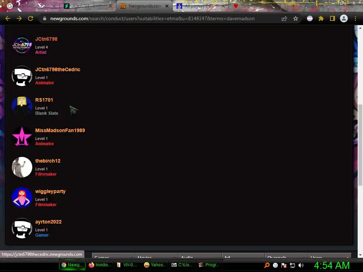Open wiggleyparty user profile link

point(50,192)
